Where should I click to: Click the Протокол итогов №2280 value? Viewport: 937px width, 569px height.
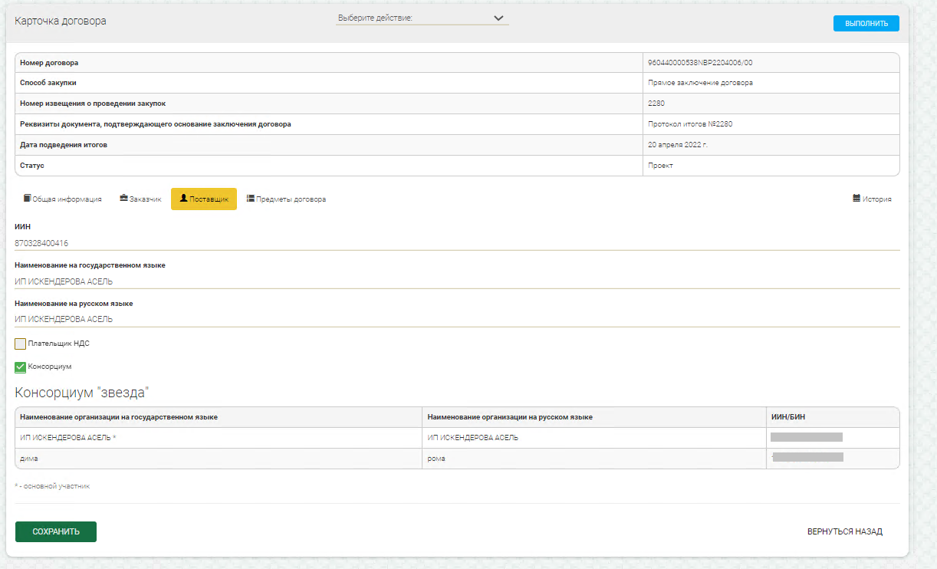[684, 124]
